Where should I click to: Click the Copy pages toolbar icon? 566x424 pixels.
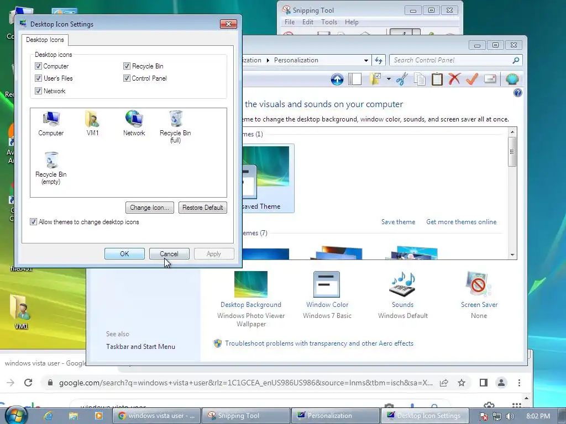(420, 79)
